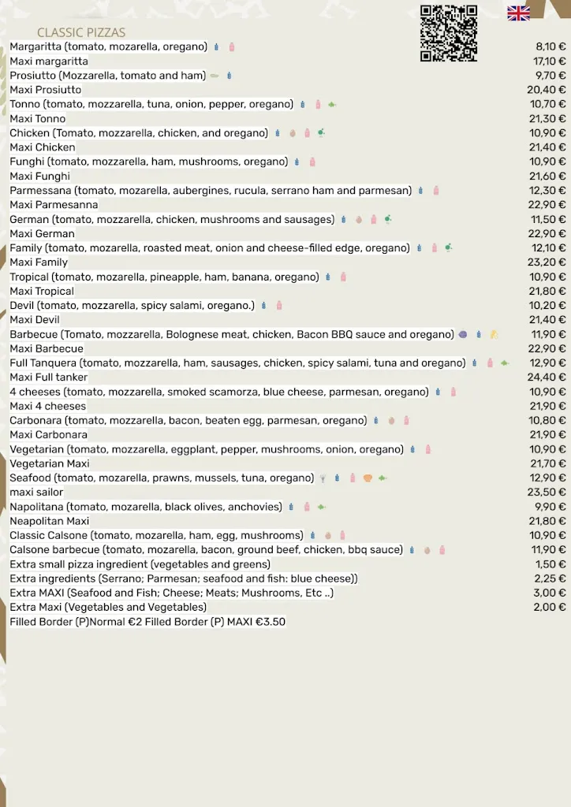The width and height of the screenshot is (571, 807).
Task: Click the Filled Border prices line
Action: pos(147,623)
